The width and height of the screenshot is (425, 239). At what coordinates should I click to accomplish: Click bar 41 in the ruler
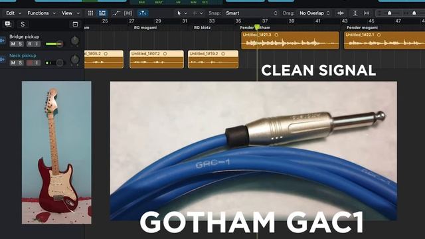click(318, 21)
